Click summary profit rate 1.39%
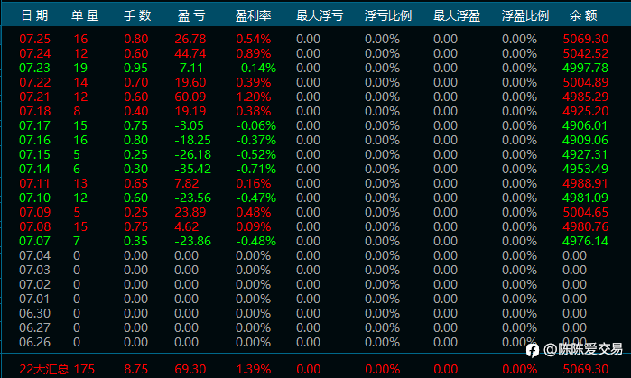The width and height of the screenshot is (631, 378). pos(254,369)
